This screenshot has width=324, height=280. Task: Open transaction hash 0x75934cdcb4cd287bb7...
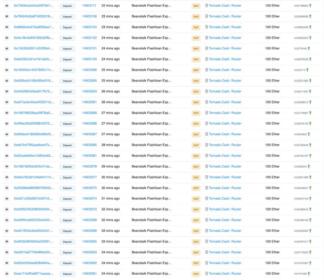coord(33,6)
